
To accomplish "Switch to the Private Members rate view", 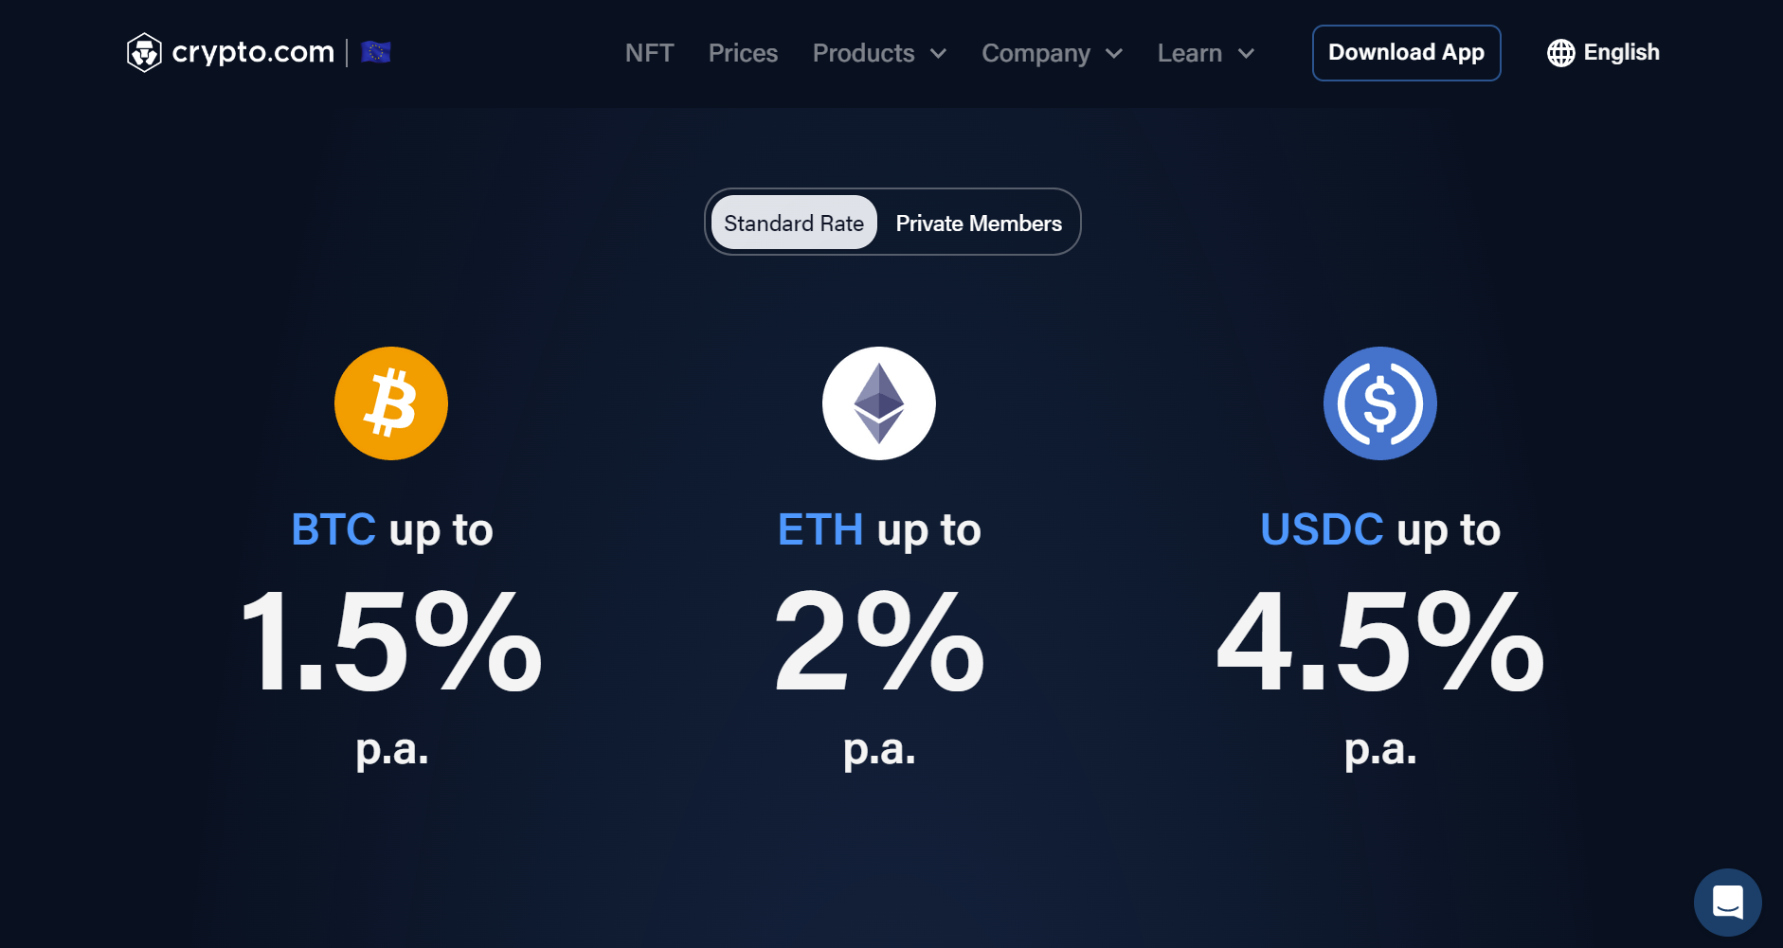I will coord(978,223).
